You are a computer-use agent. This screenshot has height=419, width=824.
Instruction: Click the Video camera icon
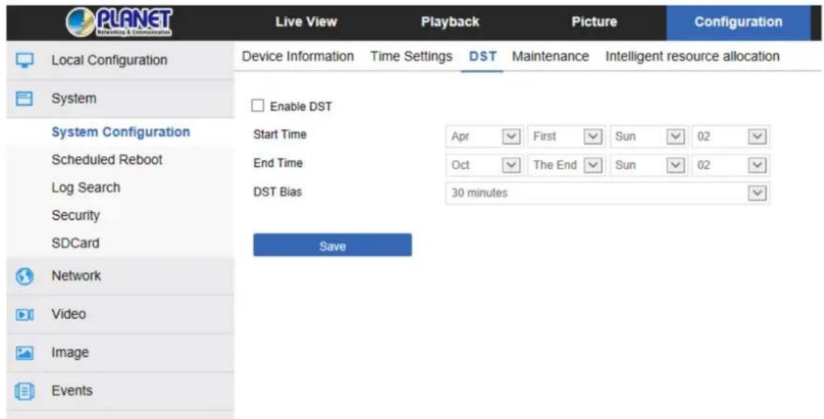[x=25, y=315]
